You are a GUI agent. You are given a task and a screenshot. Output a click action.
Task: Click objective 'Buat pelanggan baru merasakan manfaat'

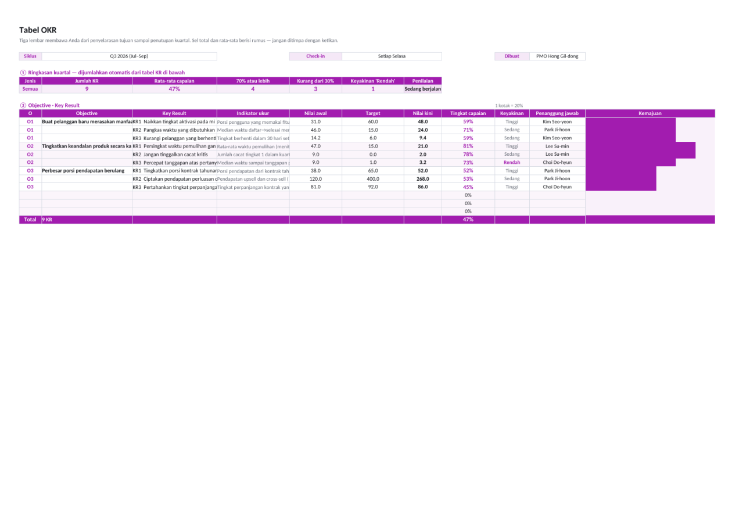(x=87, y=121)
